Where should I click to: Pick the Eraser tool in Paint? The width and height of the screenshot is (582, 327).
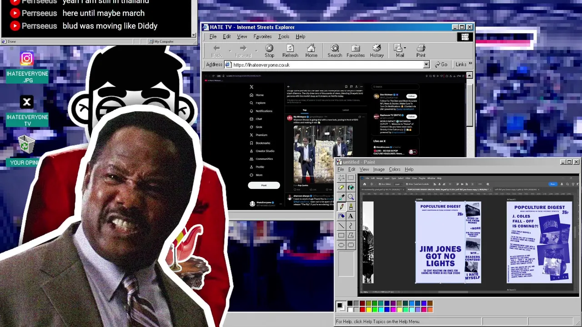[x=341, y=187]
